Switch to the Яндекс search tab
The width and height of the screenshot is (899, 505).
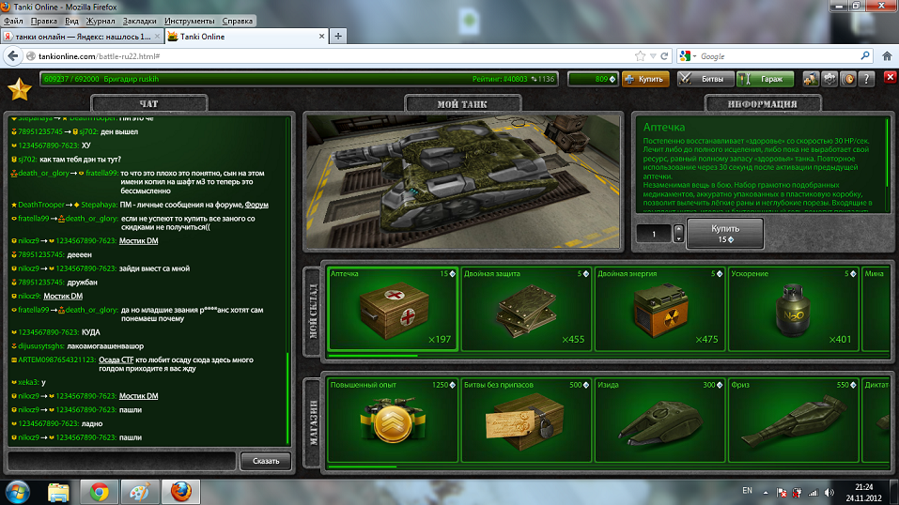coord(83,37)
